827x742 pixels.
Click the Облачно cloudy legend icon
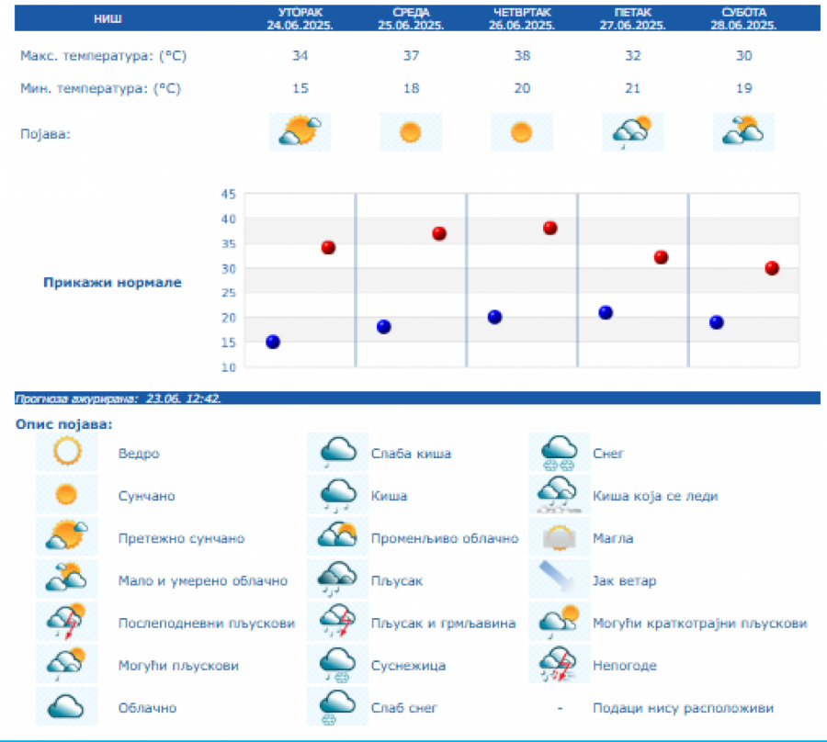point(67,707)
